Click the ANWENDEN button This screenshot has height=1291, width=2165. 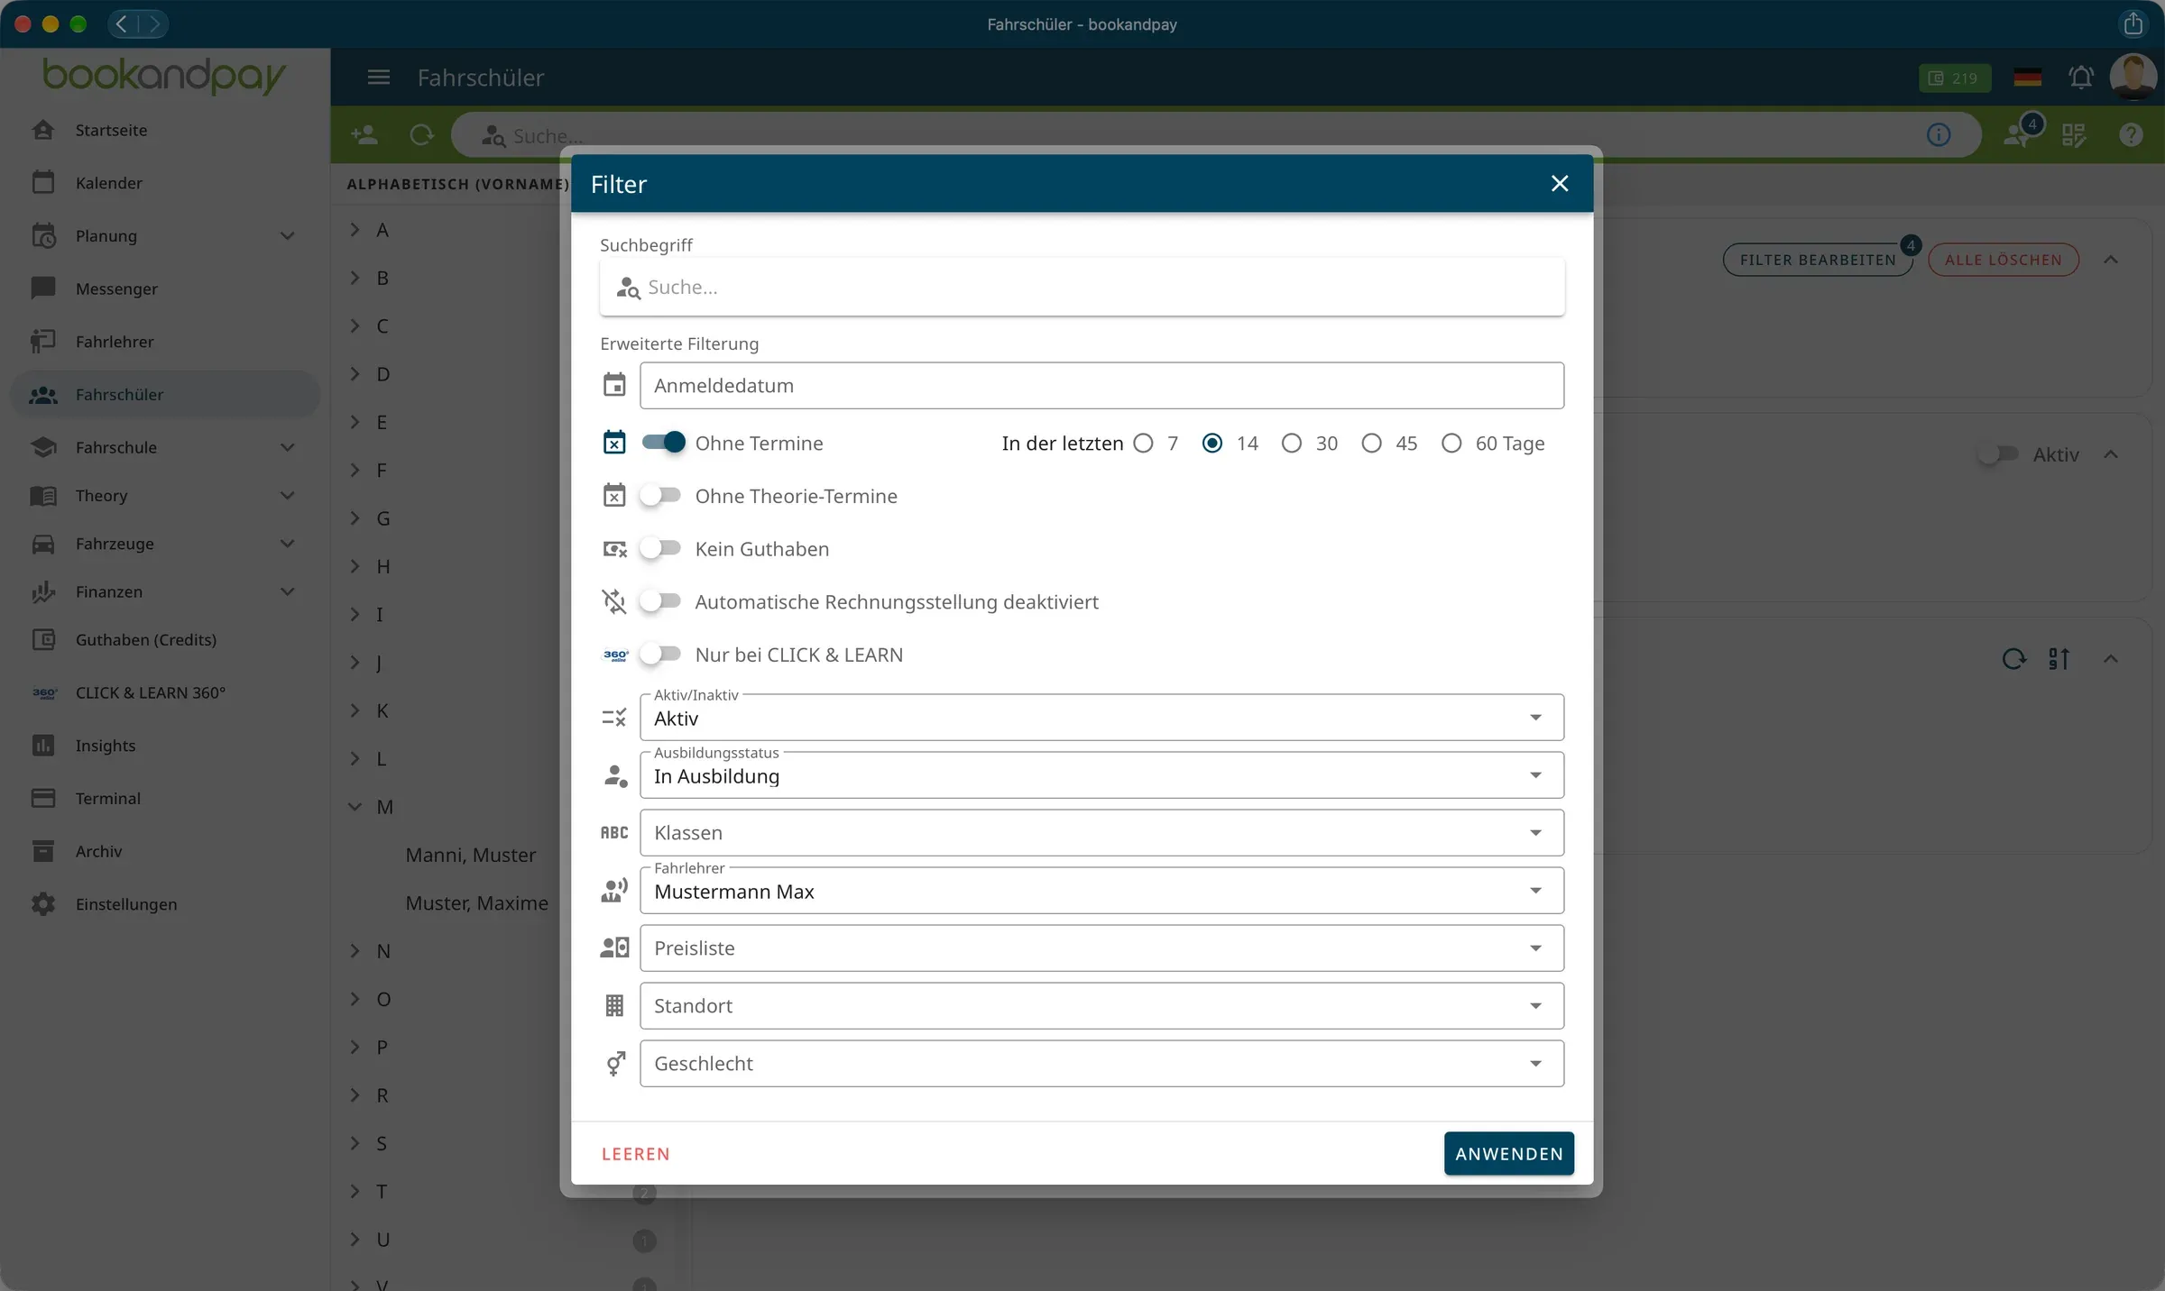(1509, 1154)
